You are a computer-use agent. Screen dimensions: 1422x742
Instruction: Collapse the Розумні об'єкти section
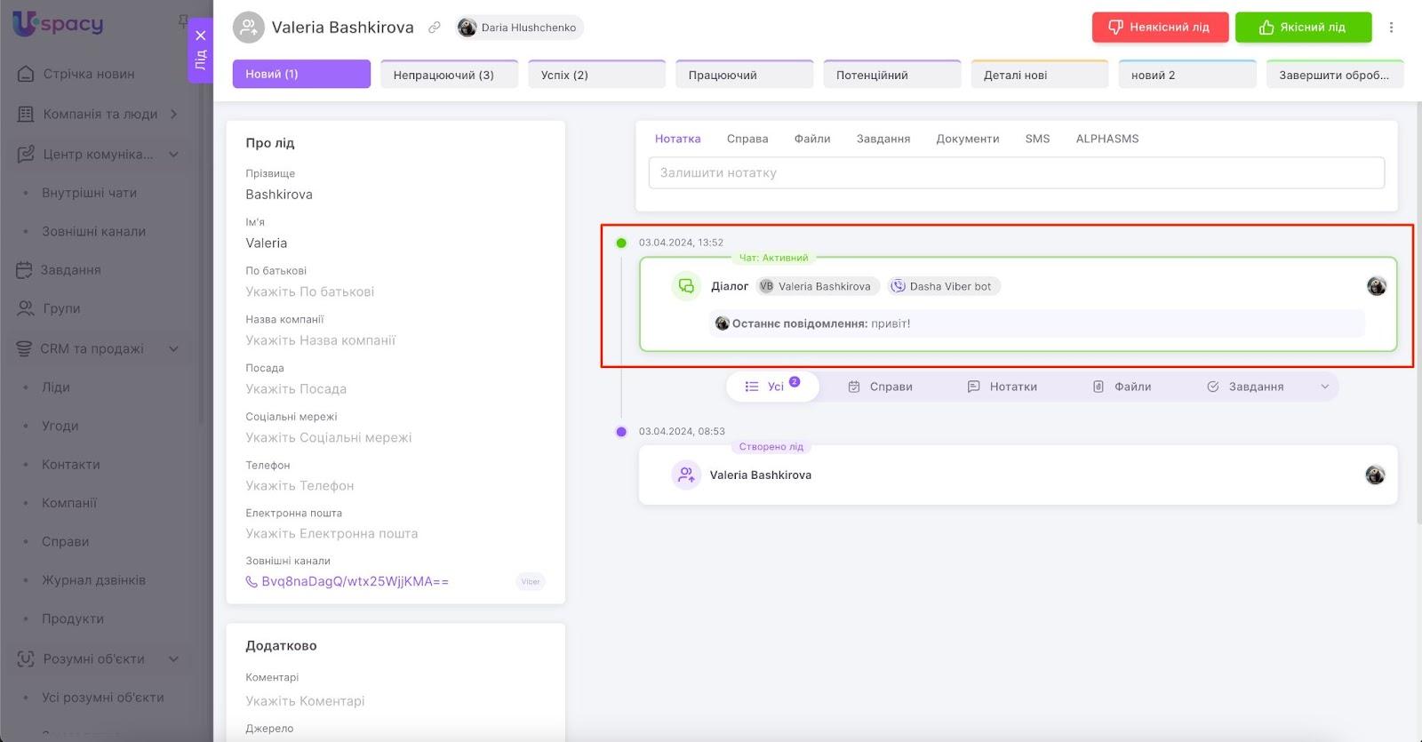174,658
